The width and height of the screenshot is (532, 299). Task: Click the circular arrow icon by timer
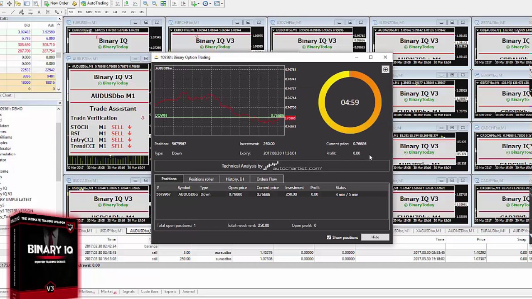tap(385, 69)
